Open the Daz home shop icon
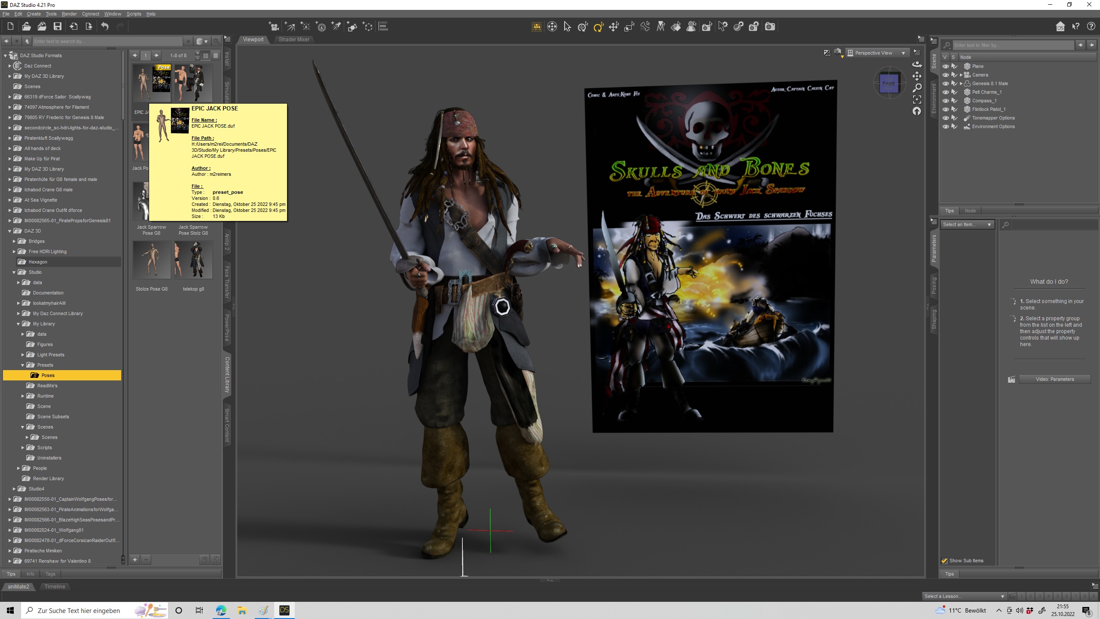 pos(1060,27)
